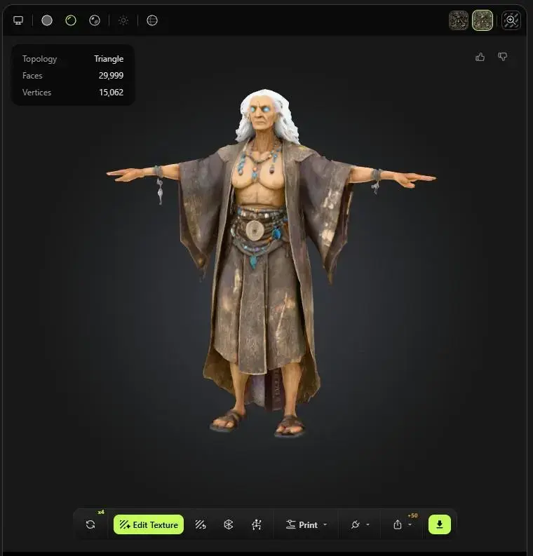Click the retexture icon beside Edit Texture

pyautogui.click(x=201, y=524)
